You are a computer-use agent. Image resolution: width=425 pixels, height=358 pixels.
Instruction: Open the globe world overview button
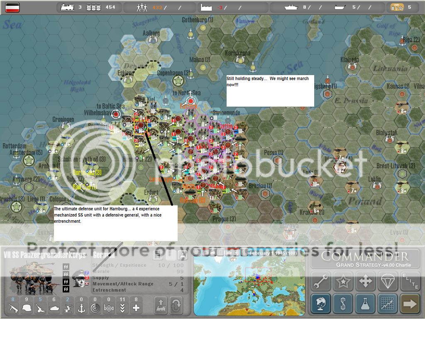321,304
